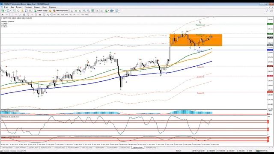Set timeframe to H4
Screen dimensions: 274x154
coord(74,15)
